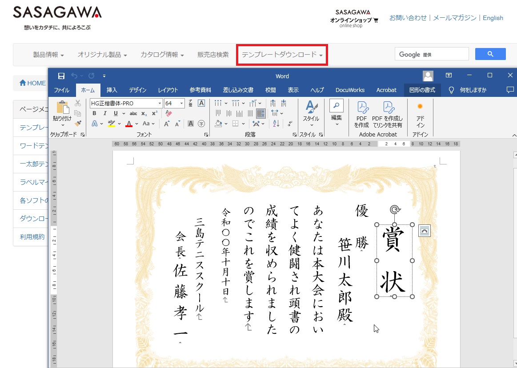The height and width of the screenshot is (368, 517).
Task: Sort text with the A-Z icon
Action: pos(277,124)
